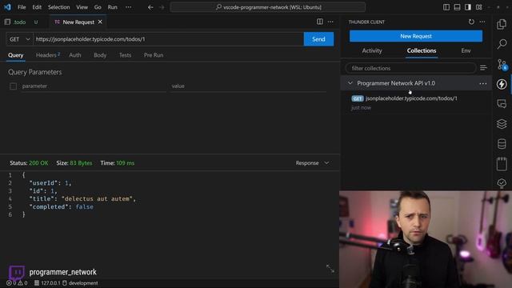Click the "title" line in response JSON
The image size is (512, 288).
(x=82, y=199)
